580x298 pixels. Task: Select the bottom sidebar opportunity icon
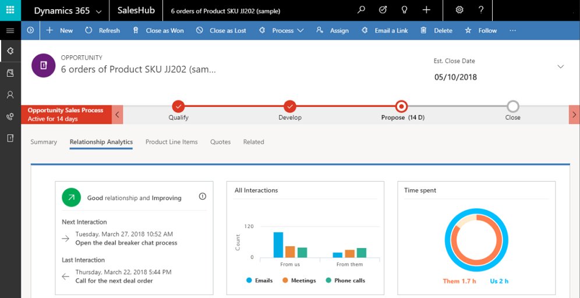tap(10, 138)
